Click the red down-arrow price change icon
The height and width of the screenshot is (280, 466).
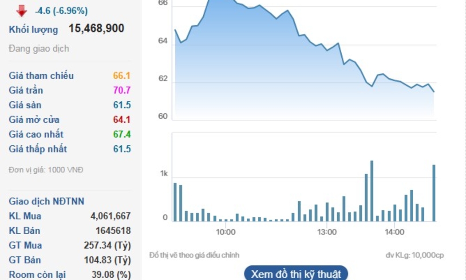pyautogui.click(x=21, y=10)
